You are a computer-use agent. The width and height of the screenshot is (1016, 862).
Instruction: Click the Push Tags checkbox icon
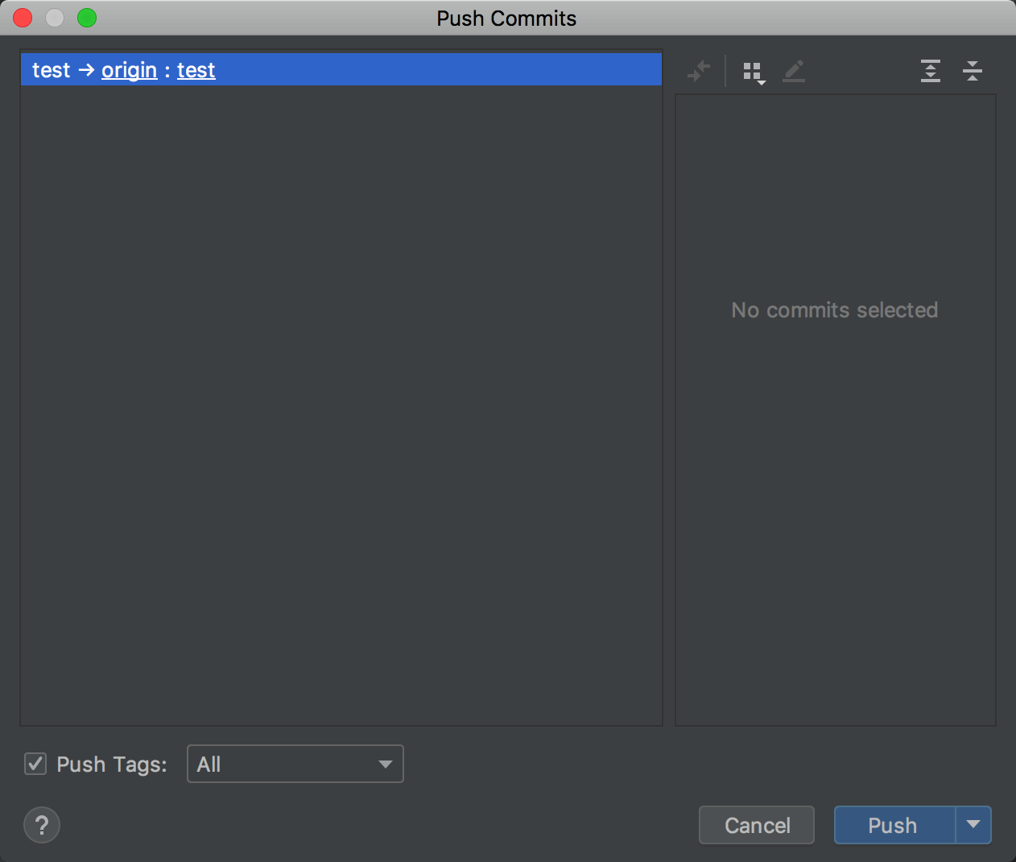click(35, 764)
